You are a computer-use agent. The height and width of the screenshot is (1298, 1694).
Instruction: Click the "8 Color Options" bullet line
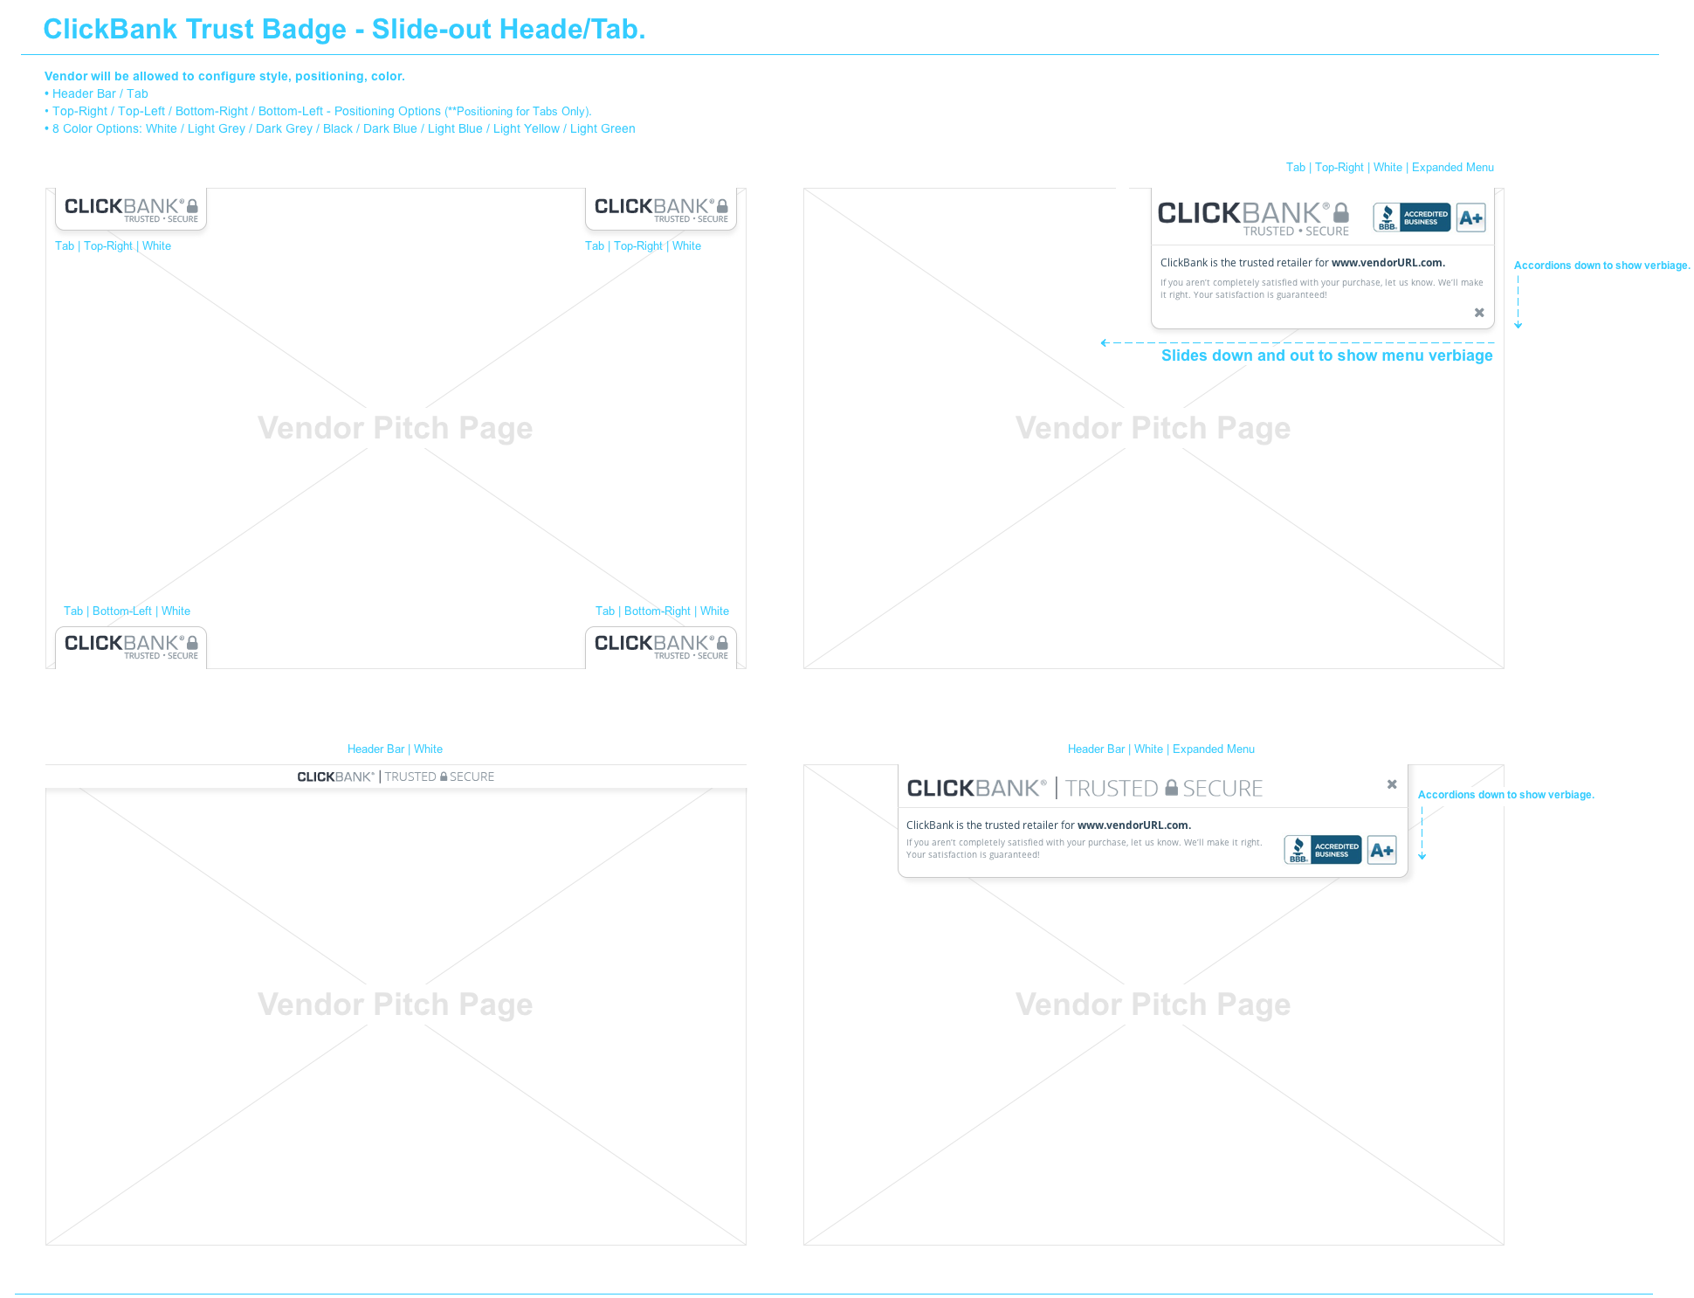pyautogui.click(x=340, y=129)
